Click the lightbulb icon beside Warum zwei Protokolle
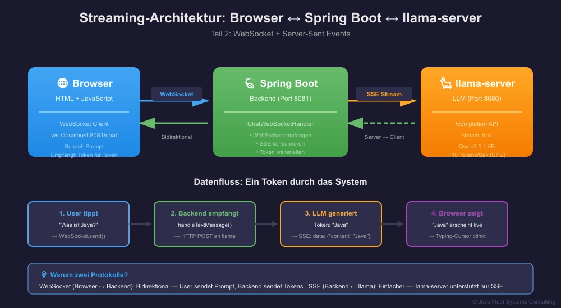The width and height of the screenshot is (561, 308). coord(44,275)
